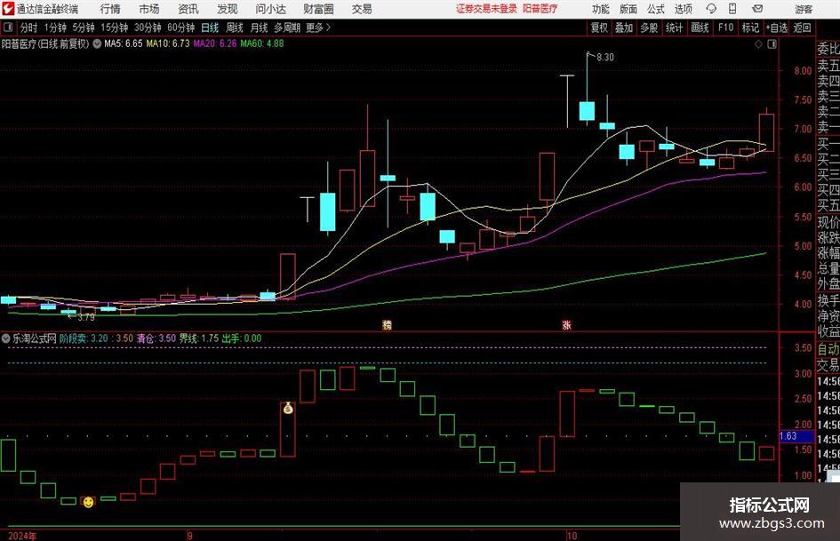Click the 8.30 high price label

[604, 57]
